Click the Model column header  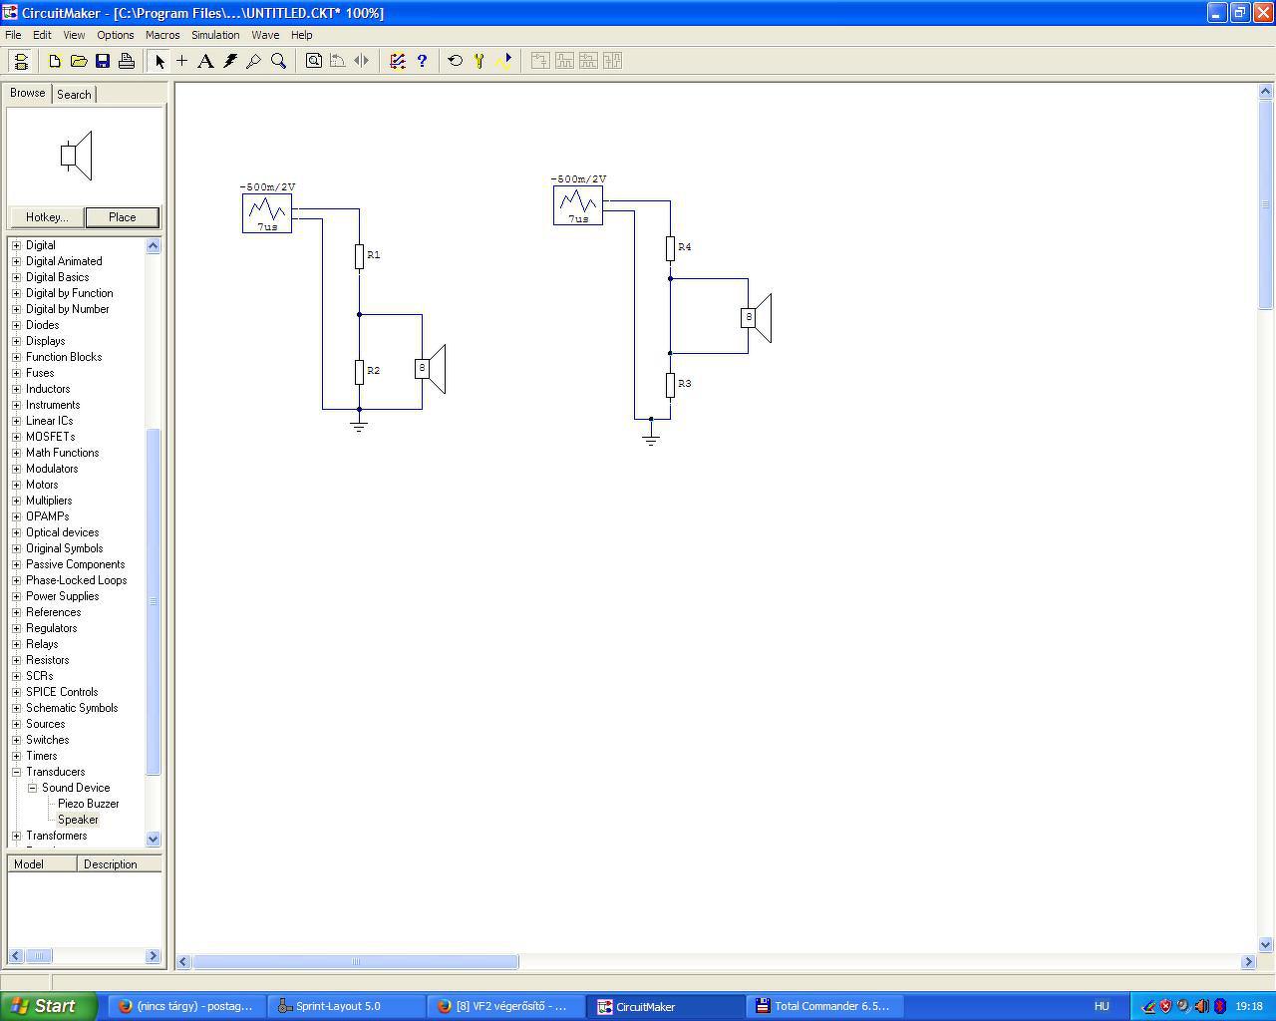(x=42, y=864)
